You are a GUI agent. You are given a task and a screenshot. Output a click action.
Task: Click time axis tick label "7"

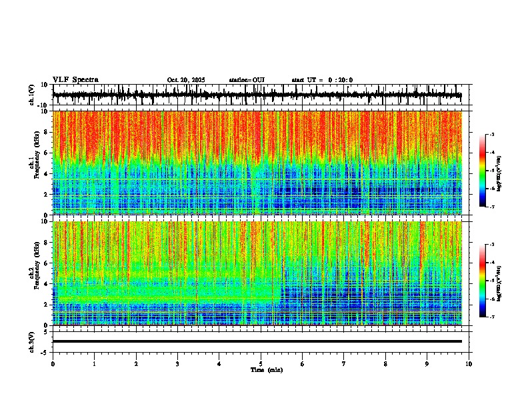tap(344, 364)
